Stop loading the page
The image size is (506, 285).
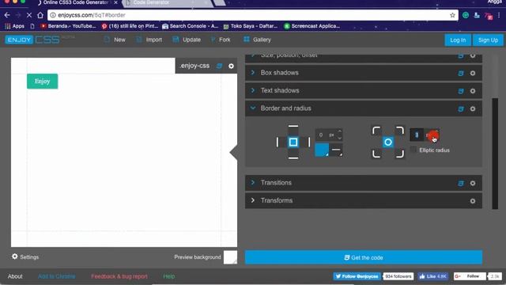[28, 15]
